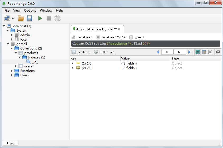Open the connect dropdown arrow in toolbar
The height and width of the screenshot is (148, 223).
pos(13,18)
